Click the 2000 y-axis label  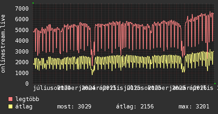coord(22,62)
